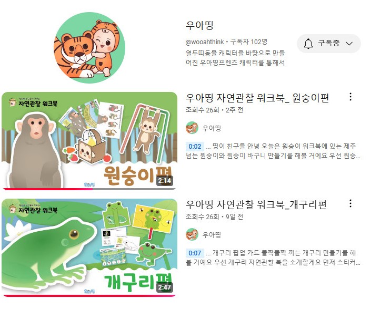Open the 우아띵 channel name heading
Screen dimensions: 371x309
[x=199, y=26]
